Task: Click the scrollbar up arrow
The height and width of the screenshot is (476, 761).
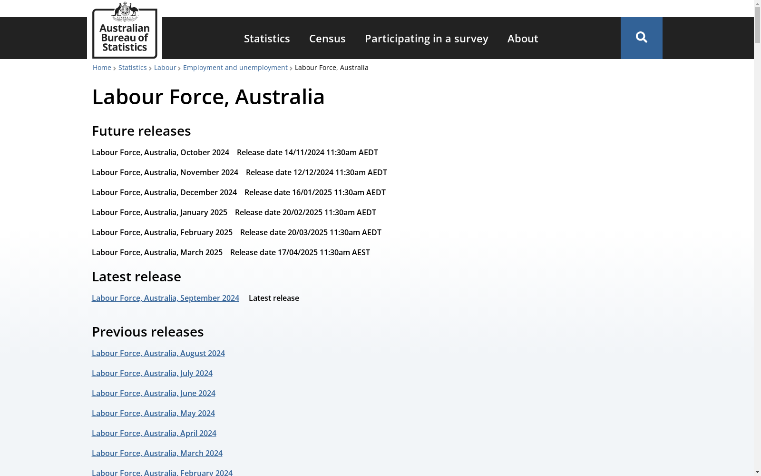Action: 757,4
